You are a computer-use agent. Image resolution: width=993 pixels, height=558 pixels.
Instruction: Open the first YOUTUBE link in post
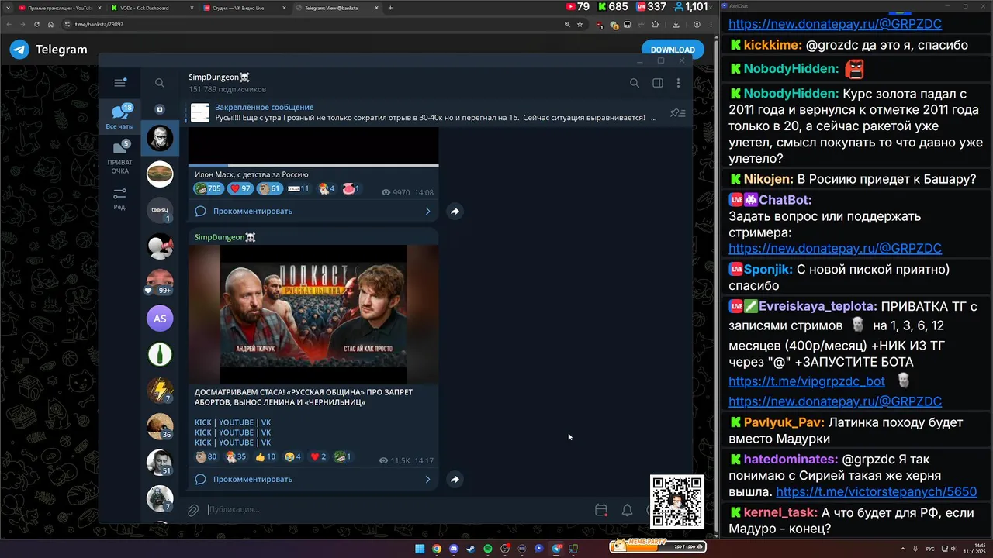[236, 422]
